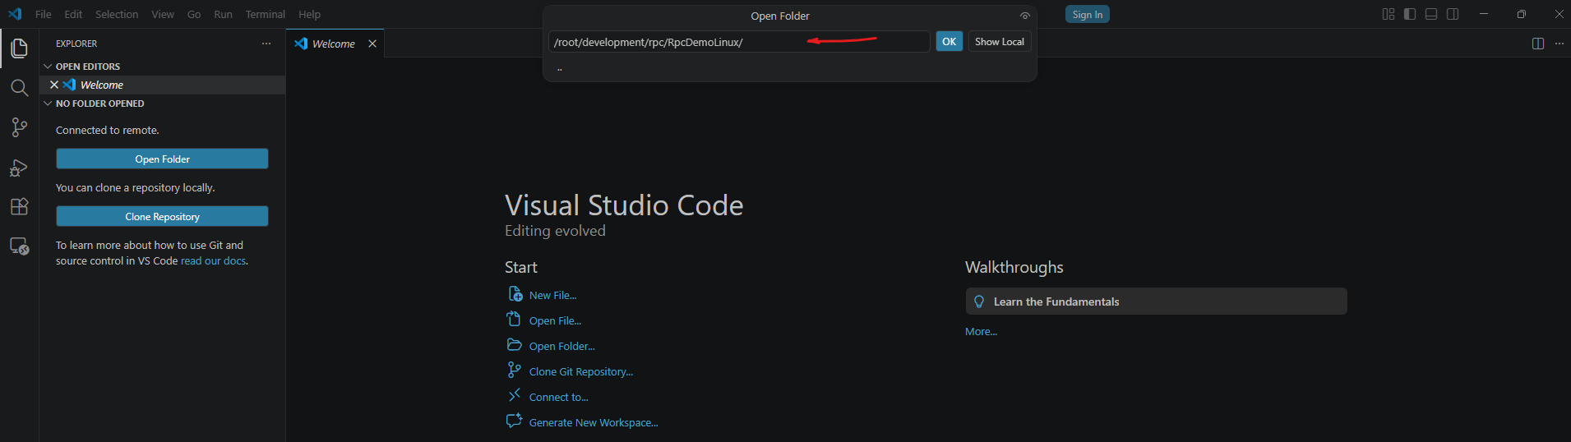Click the Open File... link
This screenshot has width=1571, height=442.
point(555,320)
